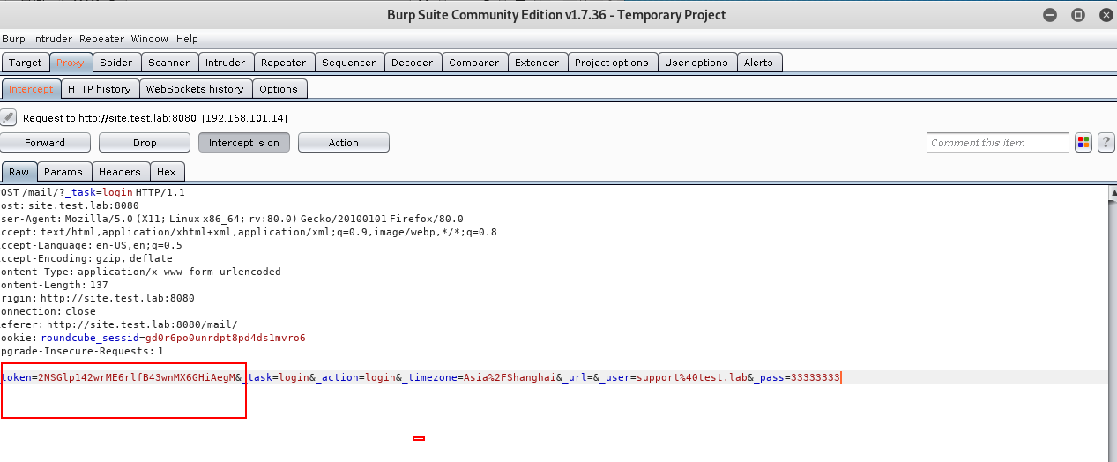Switch to the Spider tab
Screen dimensions: 1117x462
115,63
